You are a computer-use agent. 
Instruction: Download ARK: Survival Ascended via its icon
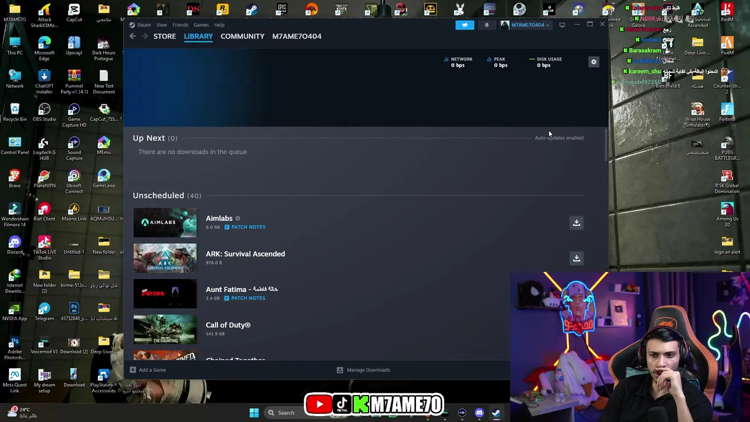(x=577, y=258)
